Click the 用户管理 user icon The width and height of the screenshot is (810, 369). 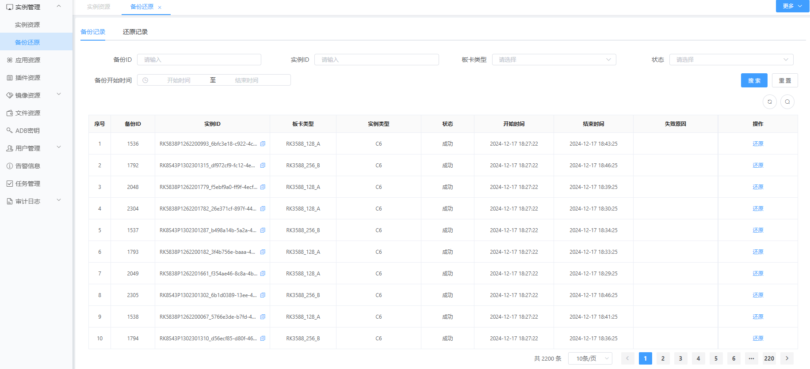coord(10,148)
